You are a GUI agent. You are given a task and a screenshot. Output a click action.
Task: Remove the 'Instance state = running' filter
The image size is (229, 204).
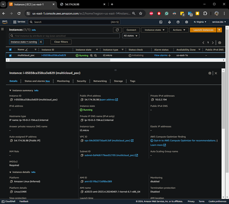(x=41, y=42)
